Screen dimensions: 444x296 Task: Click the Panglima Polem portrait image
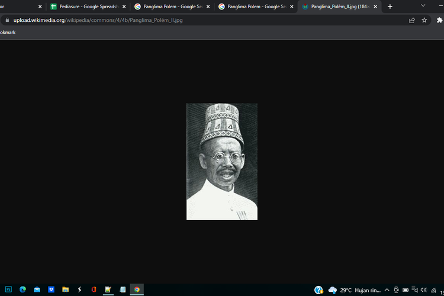[x=222, y=162]
